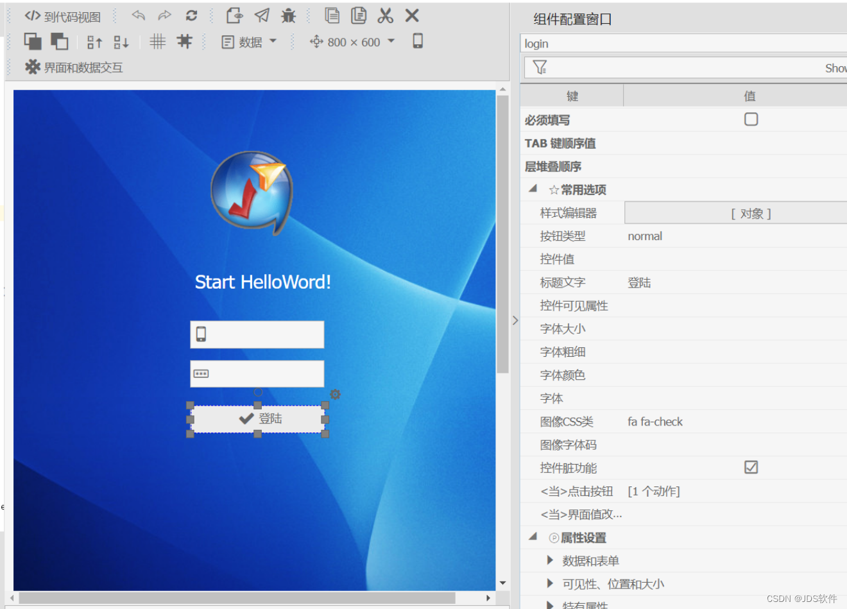This screenshot has height=609, width=847.
Task: Click the 登陆 button on canvas
Action: coord(257,418)
